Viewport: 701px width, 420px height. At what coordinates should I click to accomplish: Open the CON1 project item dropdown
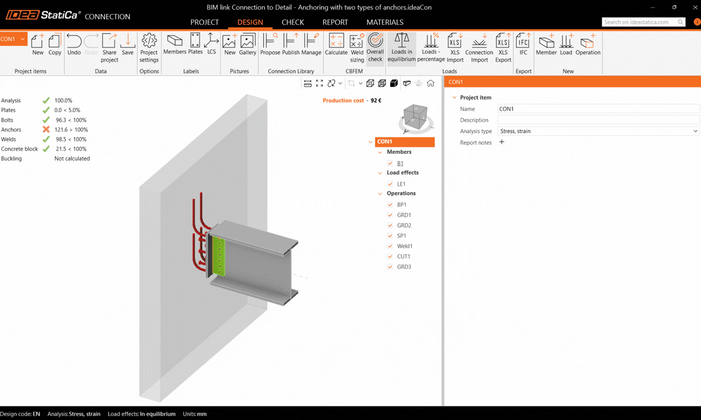[x=22, y=39]
